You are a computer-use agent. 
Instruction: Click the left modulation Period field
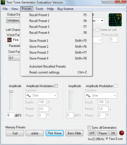pos(43,109)
